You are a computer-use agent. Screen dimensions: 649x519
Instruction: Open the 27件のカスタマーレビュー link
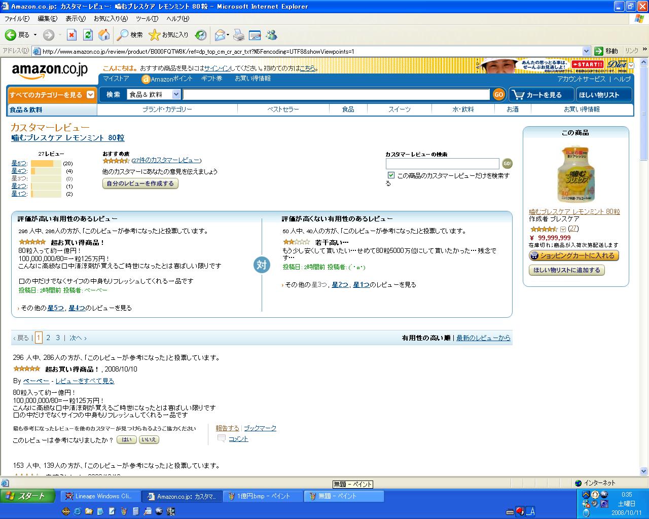coord(166,160)
